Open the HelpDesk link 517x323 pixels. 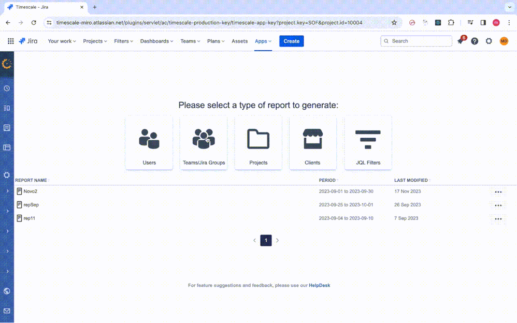coord(320,285)
